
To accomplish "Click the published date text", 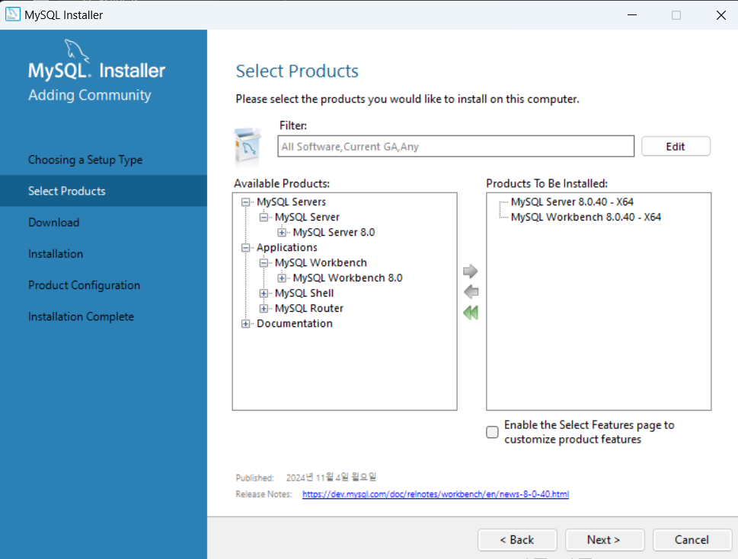I will coord(331,477).
